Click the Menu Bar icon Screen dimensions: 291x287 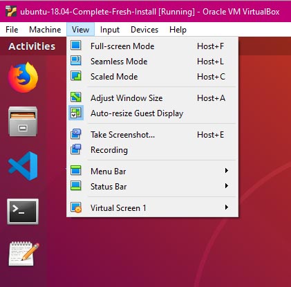pos(76,171)
